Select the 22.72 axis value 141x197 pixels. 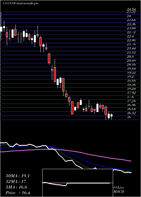click(x=131, y=32)
